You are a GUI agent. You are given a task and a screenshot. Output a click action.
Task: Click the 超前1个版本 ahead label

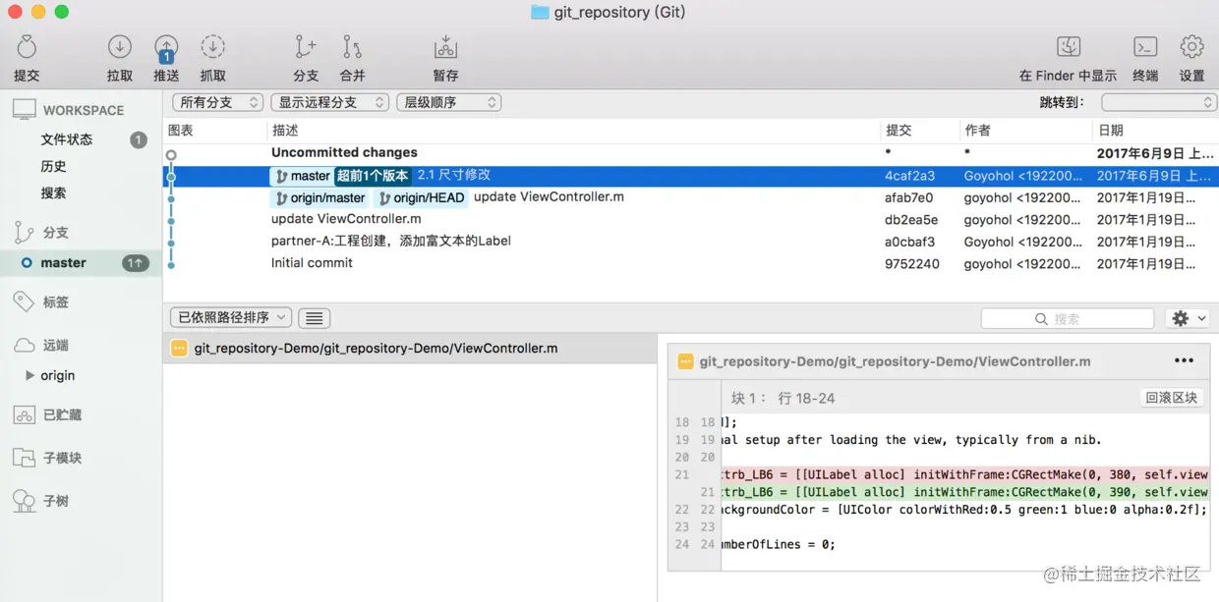(x=373, y=176)
